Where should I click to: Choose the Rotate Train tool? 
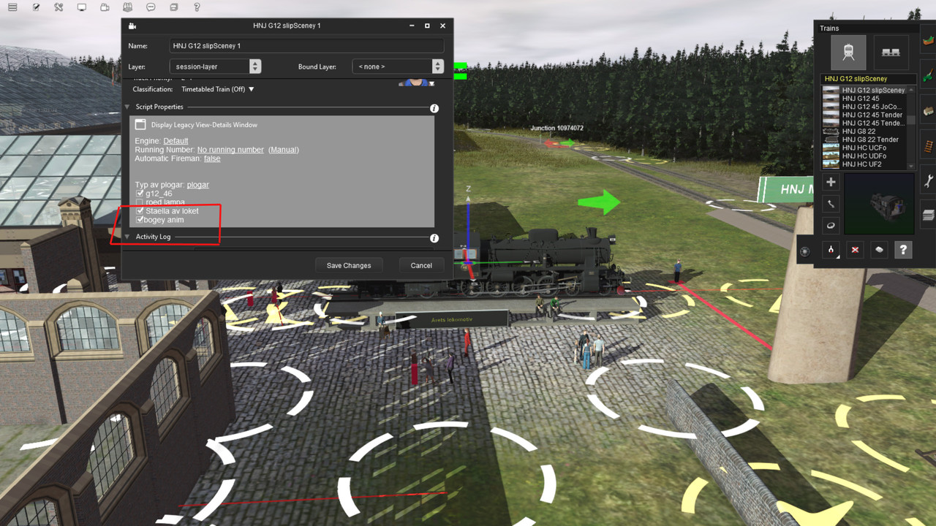(x=831, y=226)
